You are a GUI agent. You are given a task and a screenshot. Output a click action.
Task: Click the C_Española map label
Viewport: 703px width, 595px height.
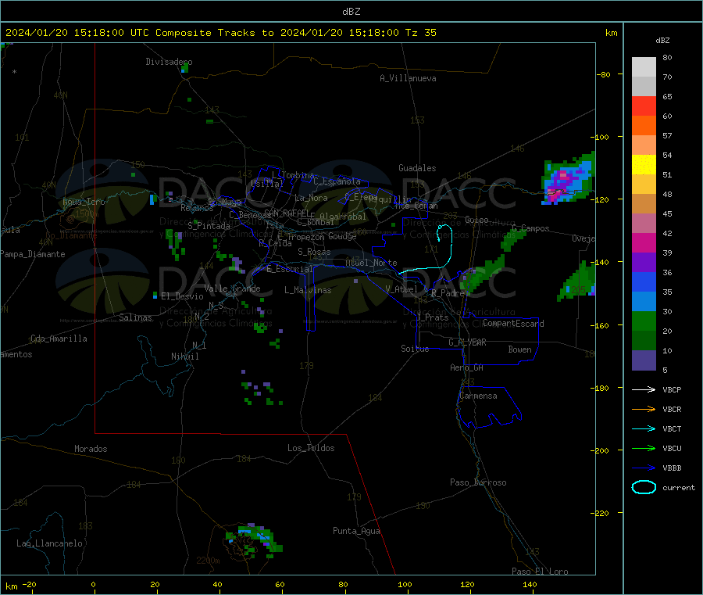click(337, 181)
